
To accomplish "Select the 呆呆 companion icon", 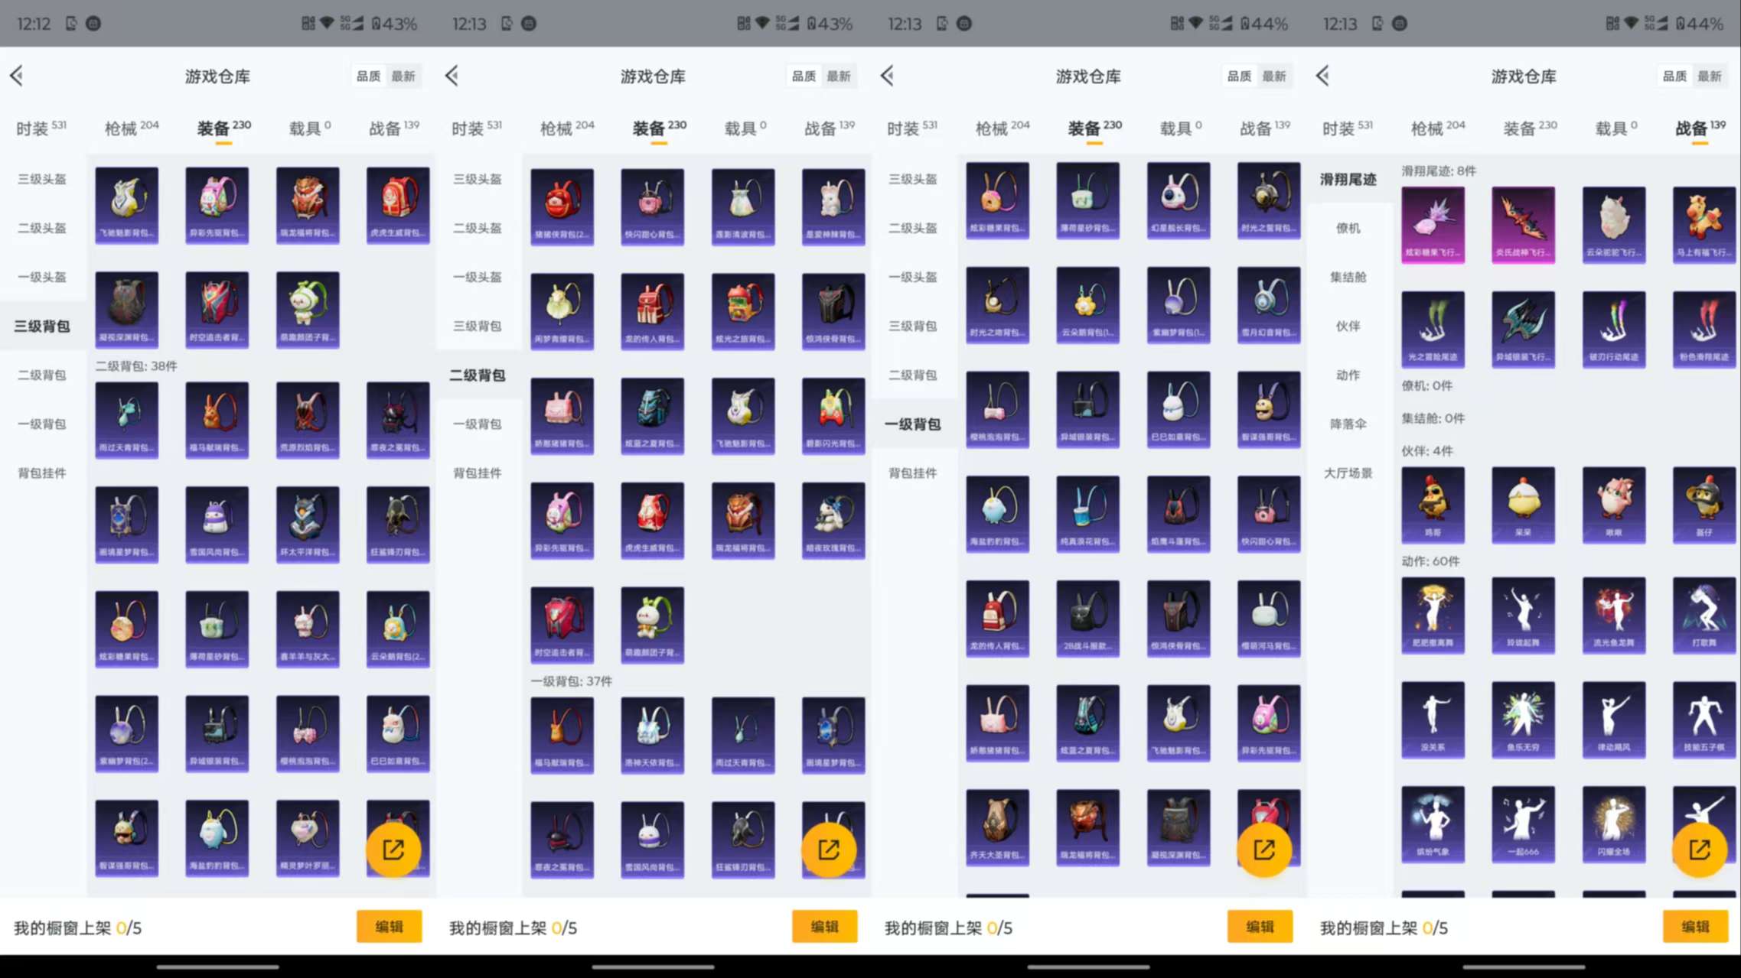I will [x=1523, y=505].
